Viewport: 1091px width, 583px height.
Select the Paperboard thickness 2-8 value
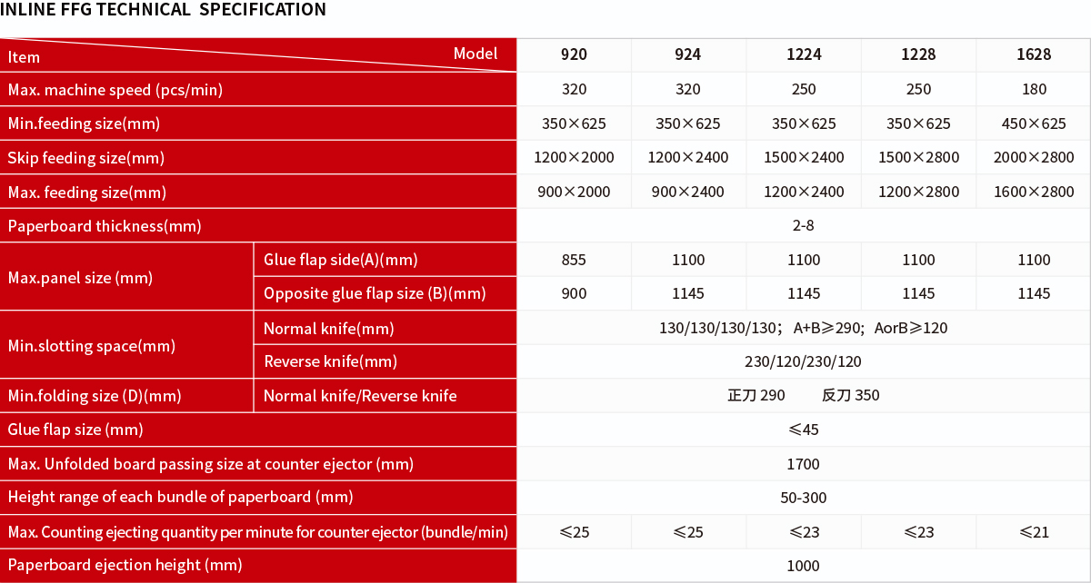803,225
